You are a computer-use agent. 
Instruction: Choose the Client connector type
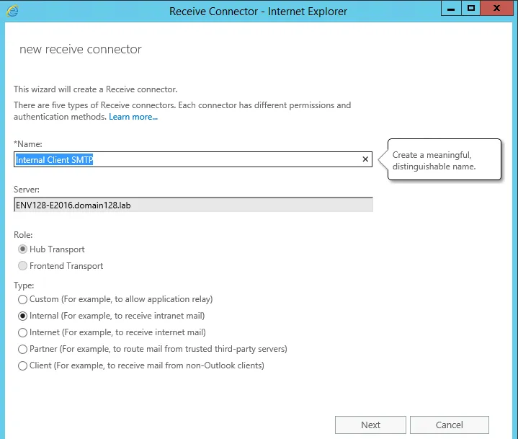coord(24,365)
